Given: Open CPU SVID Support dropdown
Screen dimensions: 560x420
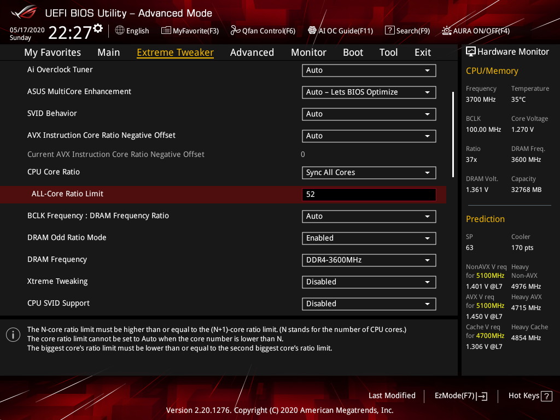Looking at the screenshot, I should (369, 304).
